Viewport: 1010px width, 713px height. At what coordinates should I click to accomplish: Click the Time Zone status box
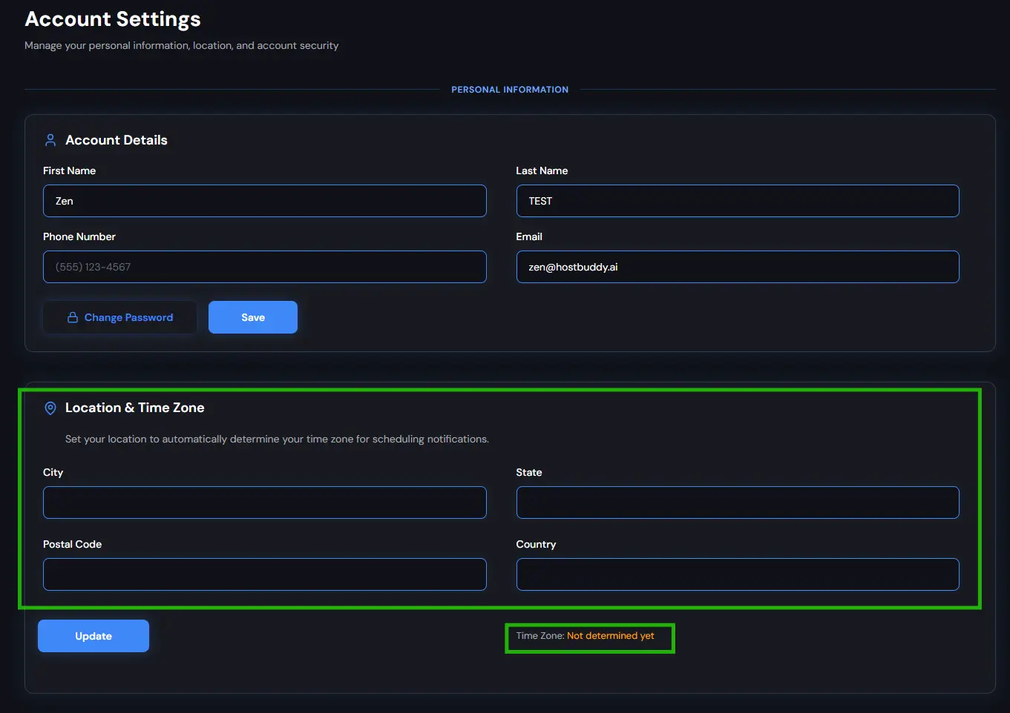pyautogui.click(x=589, y=637)
